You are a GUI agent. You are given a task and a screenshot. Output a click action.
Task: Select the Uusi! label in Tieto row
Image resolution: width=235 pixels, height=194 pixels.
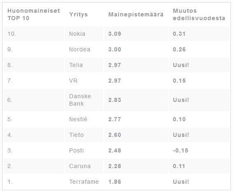(181, 135)
